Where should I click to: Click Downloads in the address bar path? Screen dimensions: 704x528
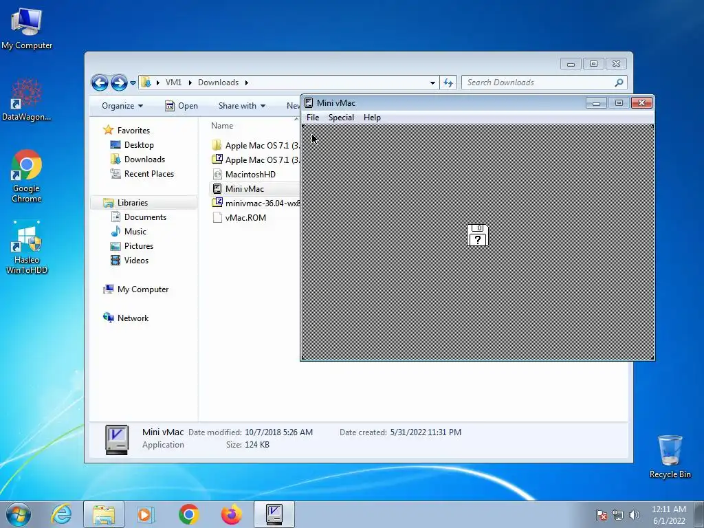(x=218, y=82)
